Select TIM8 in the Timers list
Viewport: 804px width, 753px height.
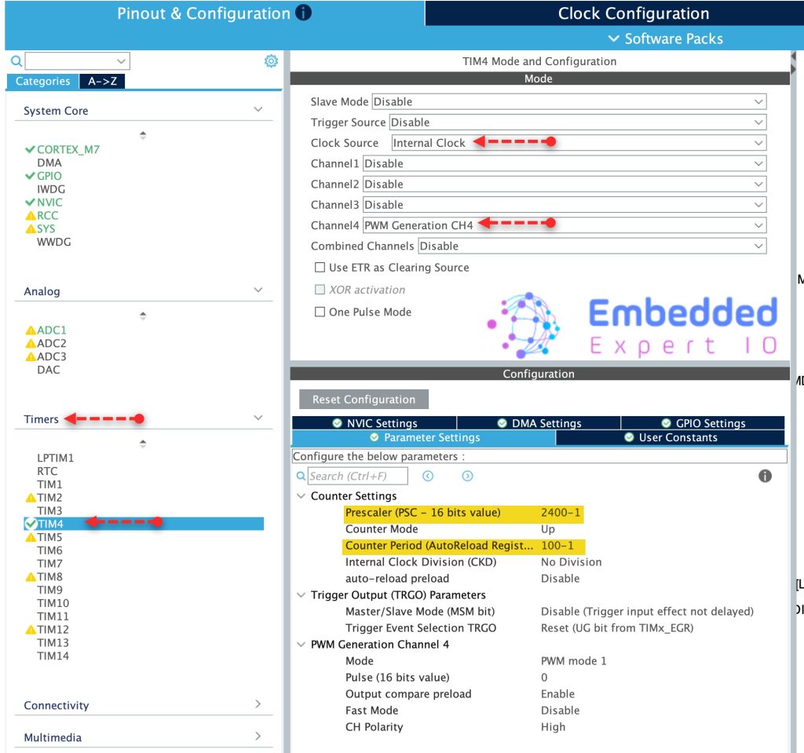click(x=49, y=576)
